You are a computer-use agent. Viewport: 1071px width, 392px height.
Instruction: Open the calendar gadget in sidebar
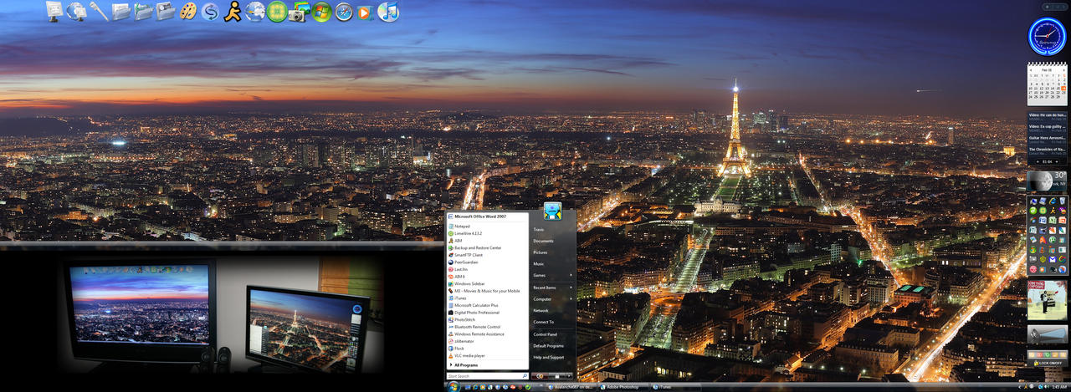(x=1048, y=83)
